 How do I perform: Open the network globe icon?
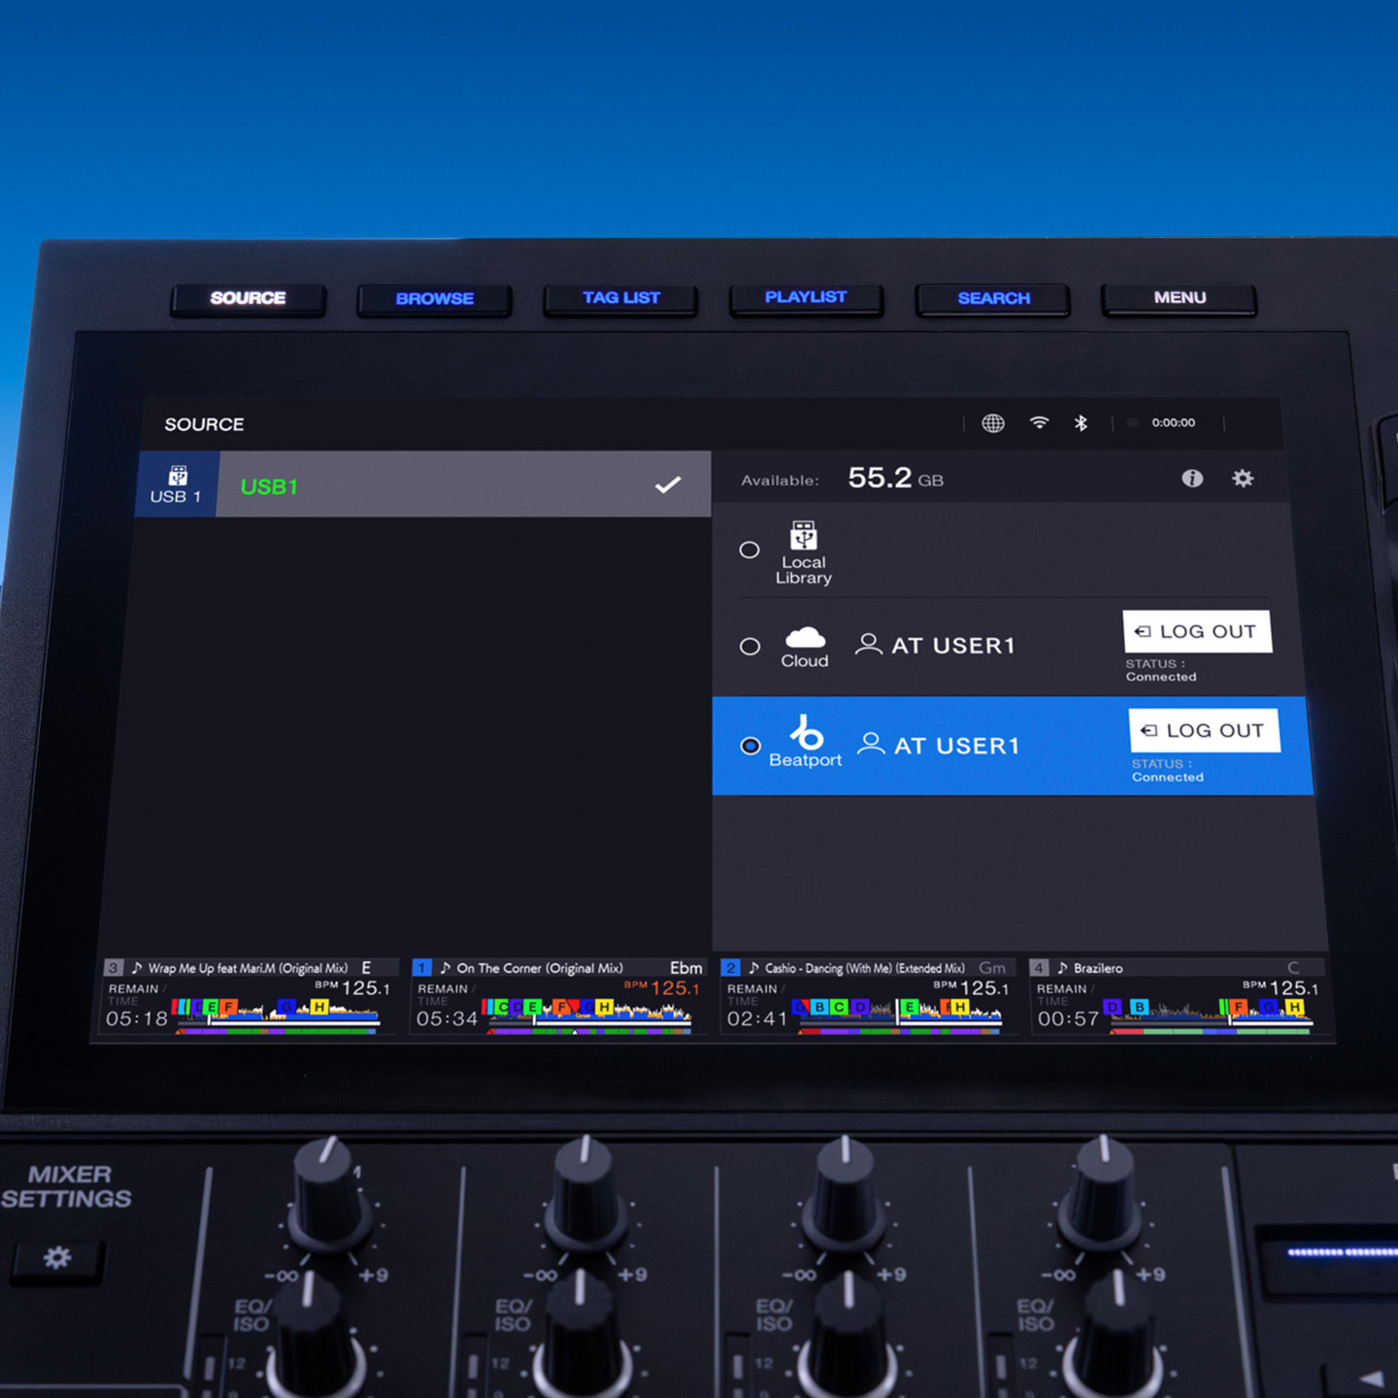992,423
